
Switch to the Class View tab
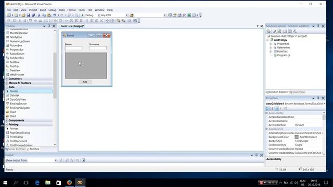coord(297,92)
